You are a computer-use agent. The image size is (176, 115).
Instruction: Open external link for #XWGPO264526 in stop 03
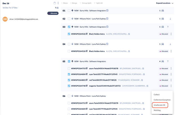(87, 34)
